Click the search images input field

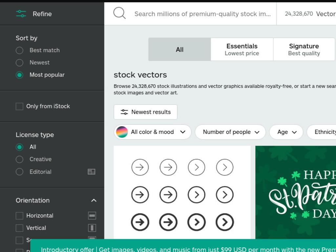pyautogui.click(x=202, y=14)
